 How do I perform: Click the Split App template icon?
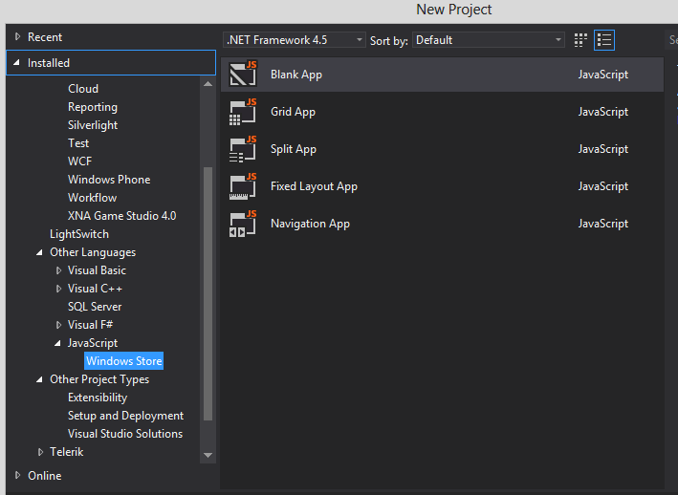point(244,149)
